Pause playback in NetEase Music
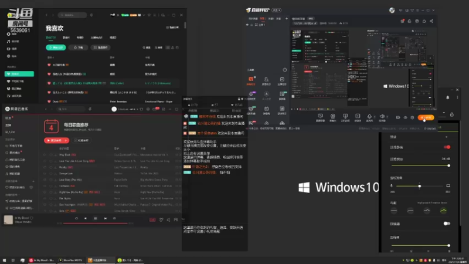 (96, 218)
